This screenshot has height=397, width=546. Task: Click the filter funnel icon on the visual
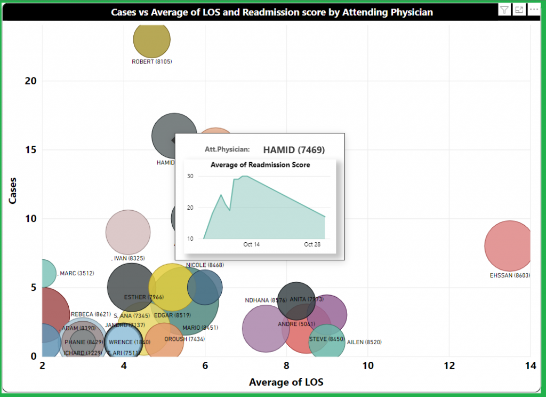click(x=504, y=10)
